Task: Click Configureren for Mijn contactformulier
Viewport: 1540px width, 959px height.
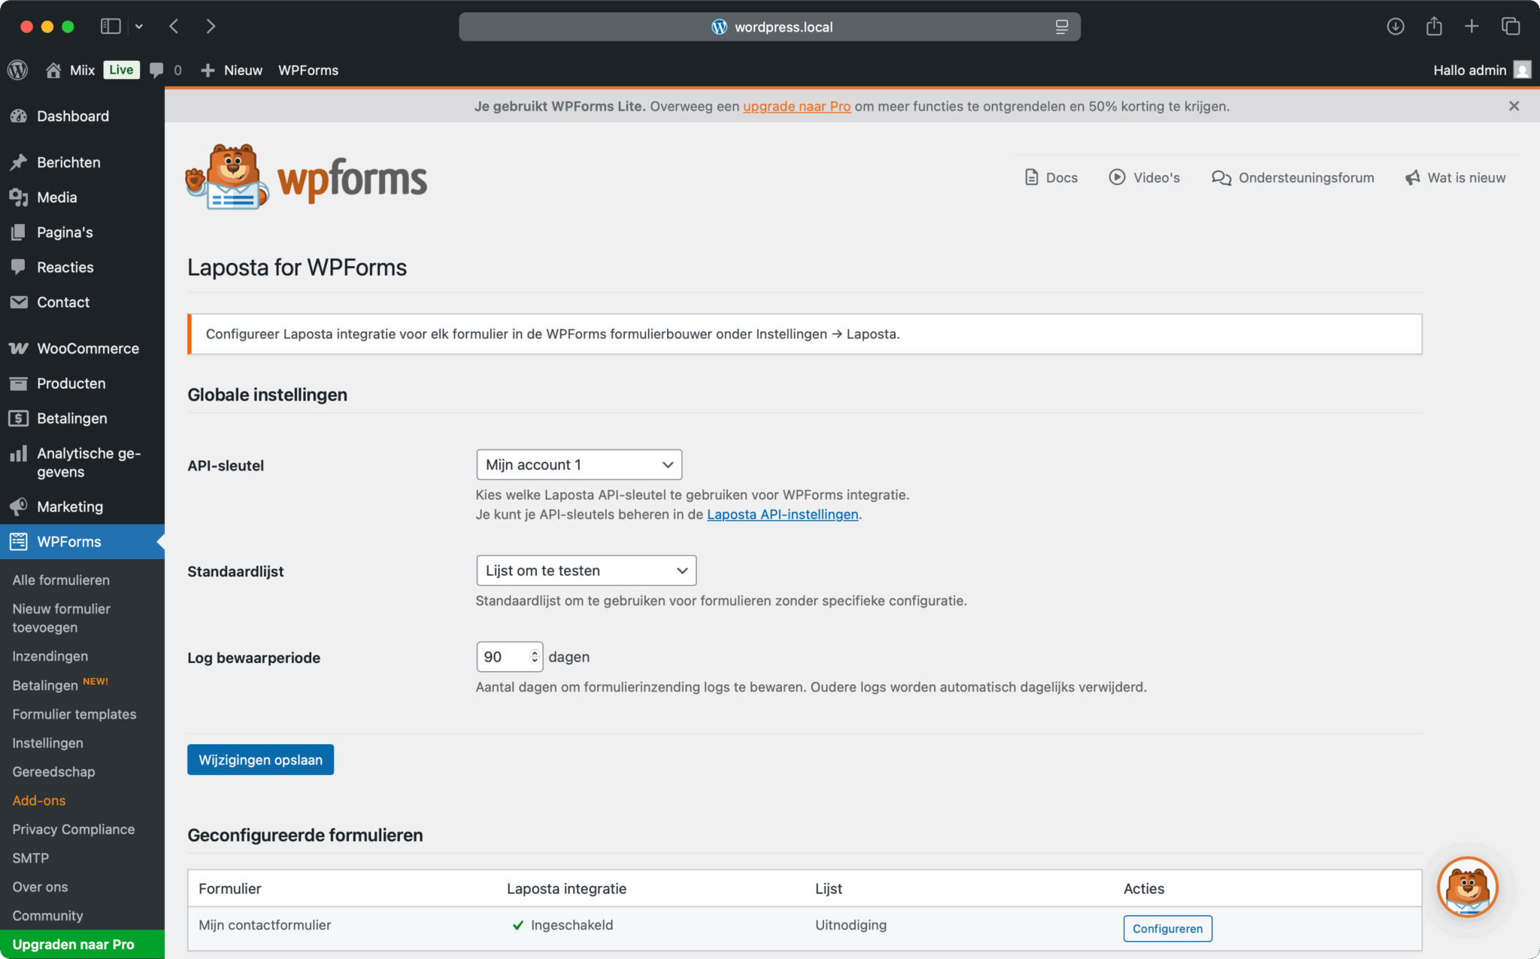Action: [1167, 928]
